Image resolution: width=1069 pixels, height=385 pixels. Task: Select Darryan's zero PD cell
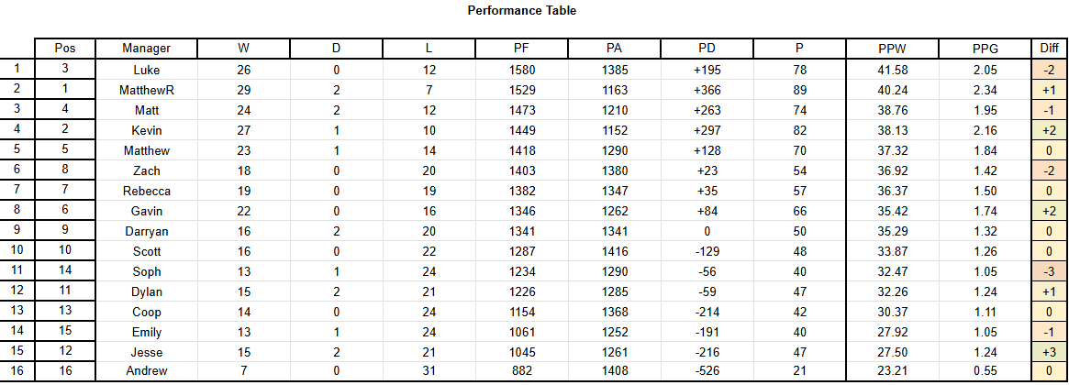707,232
